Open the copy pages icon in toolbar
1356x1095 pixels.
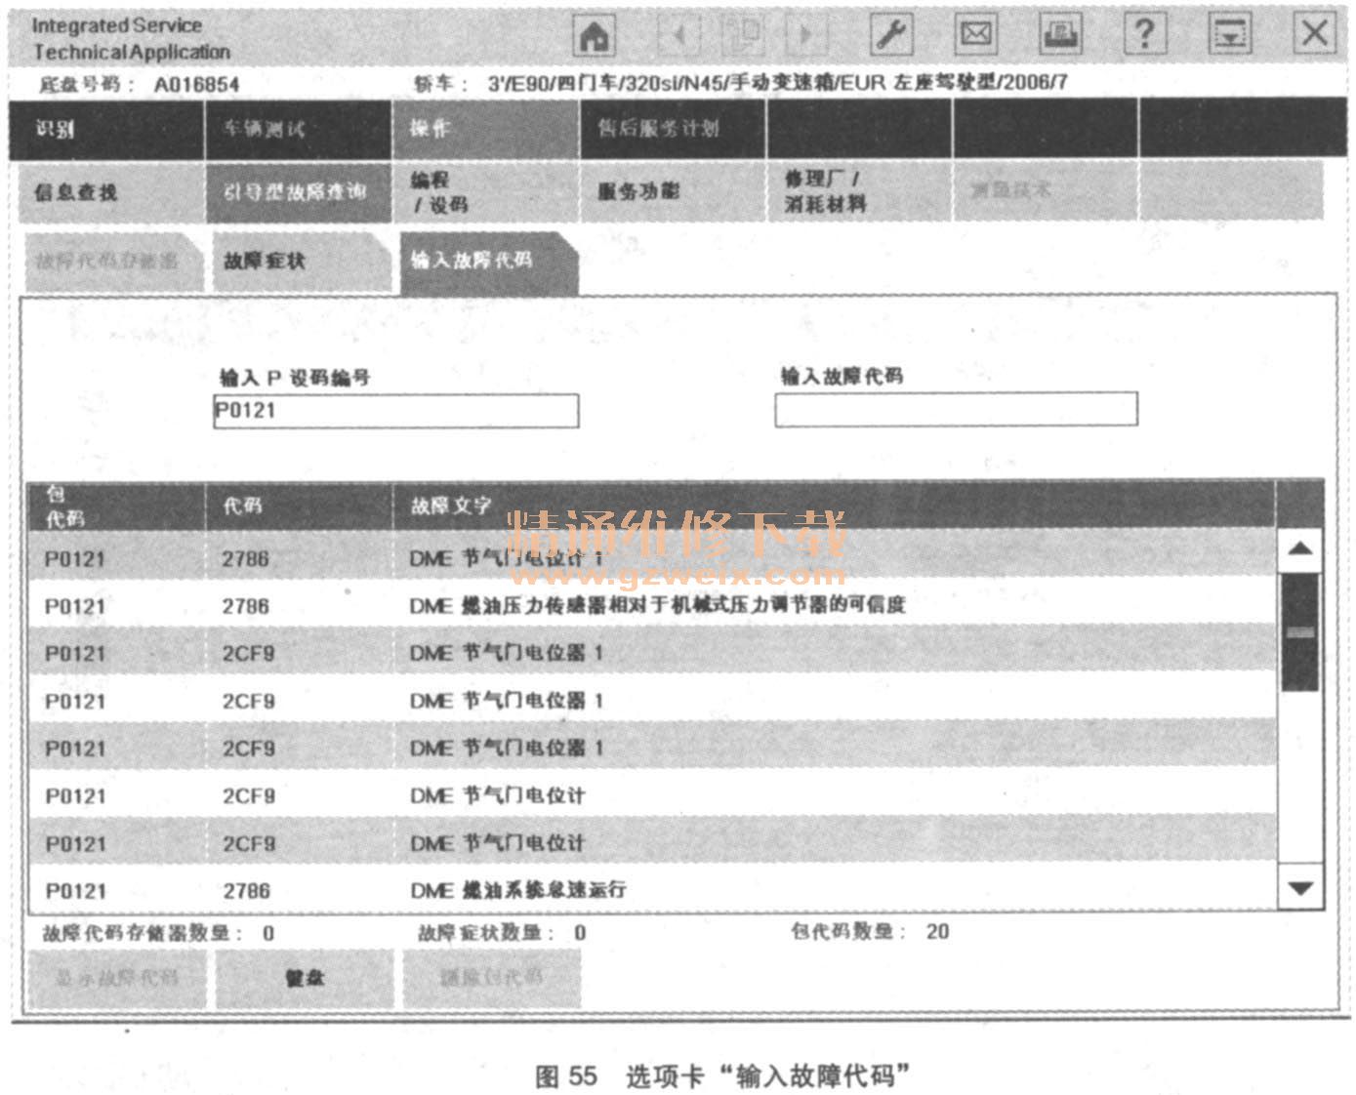pyautogui.click(x=742, y=35)
